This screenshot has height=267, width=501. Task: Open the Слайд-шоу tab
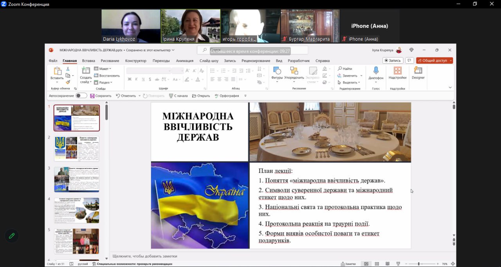tap(209, 61)
